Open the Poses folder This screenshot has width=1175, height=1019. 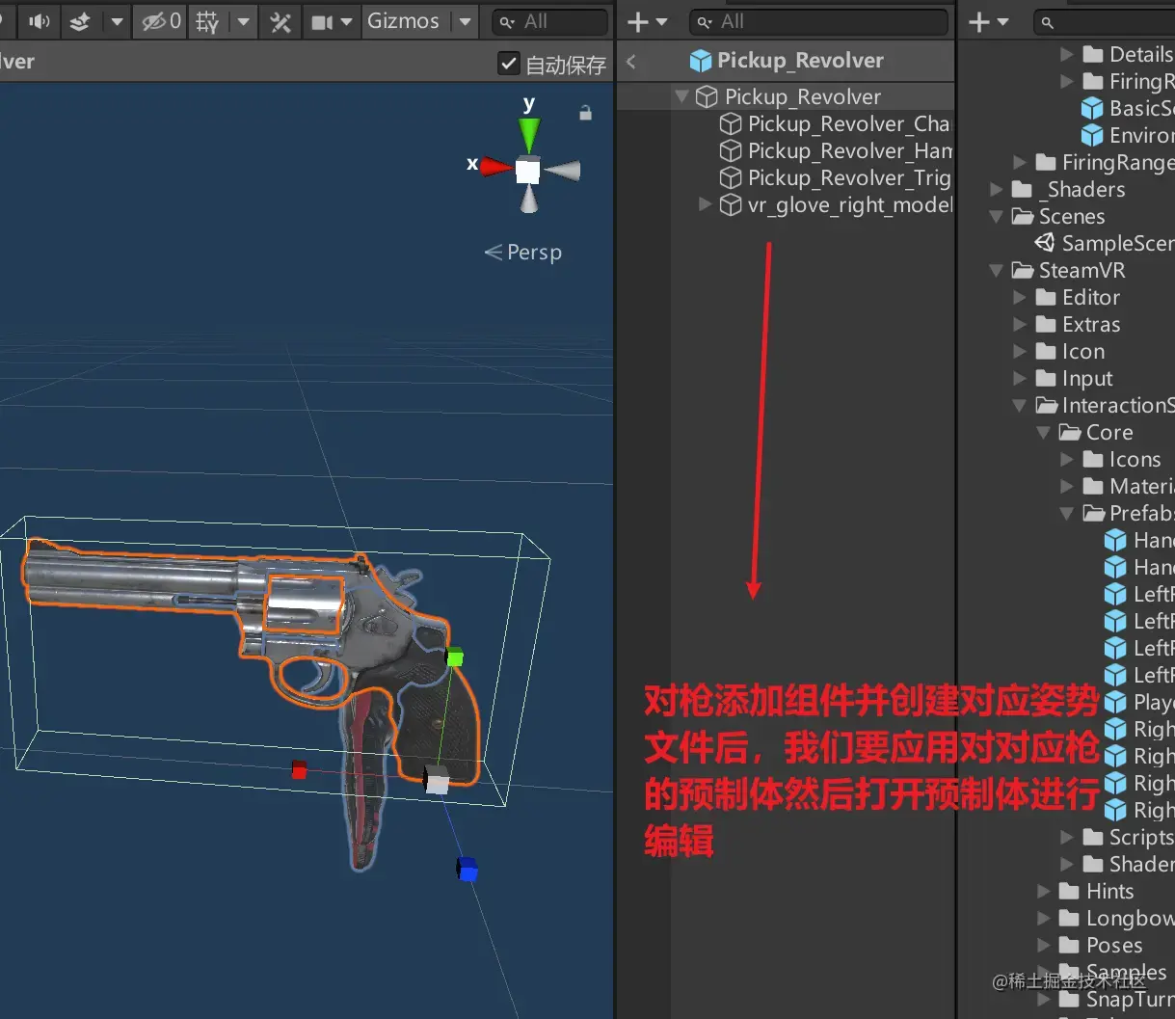coord(1114,945)
